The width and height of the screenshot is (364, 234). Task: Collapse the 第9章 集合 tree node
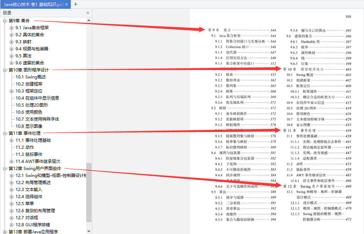tap(5, 21)
